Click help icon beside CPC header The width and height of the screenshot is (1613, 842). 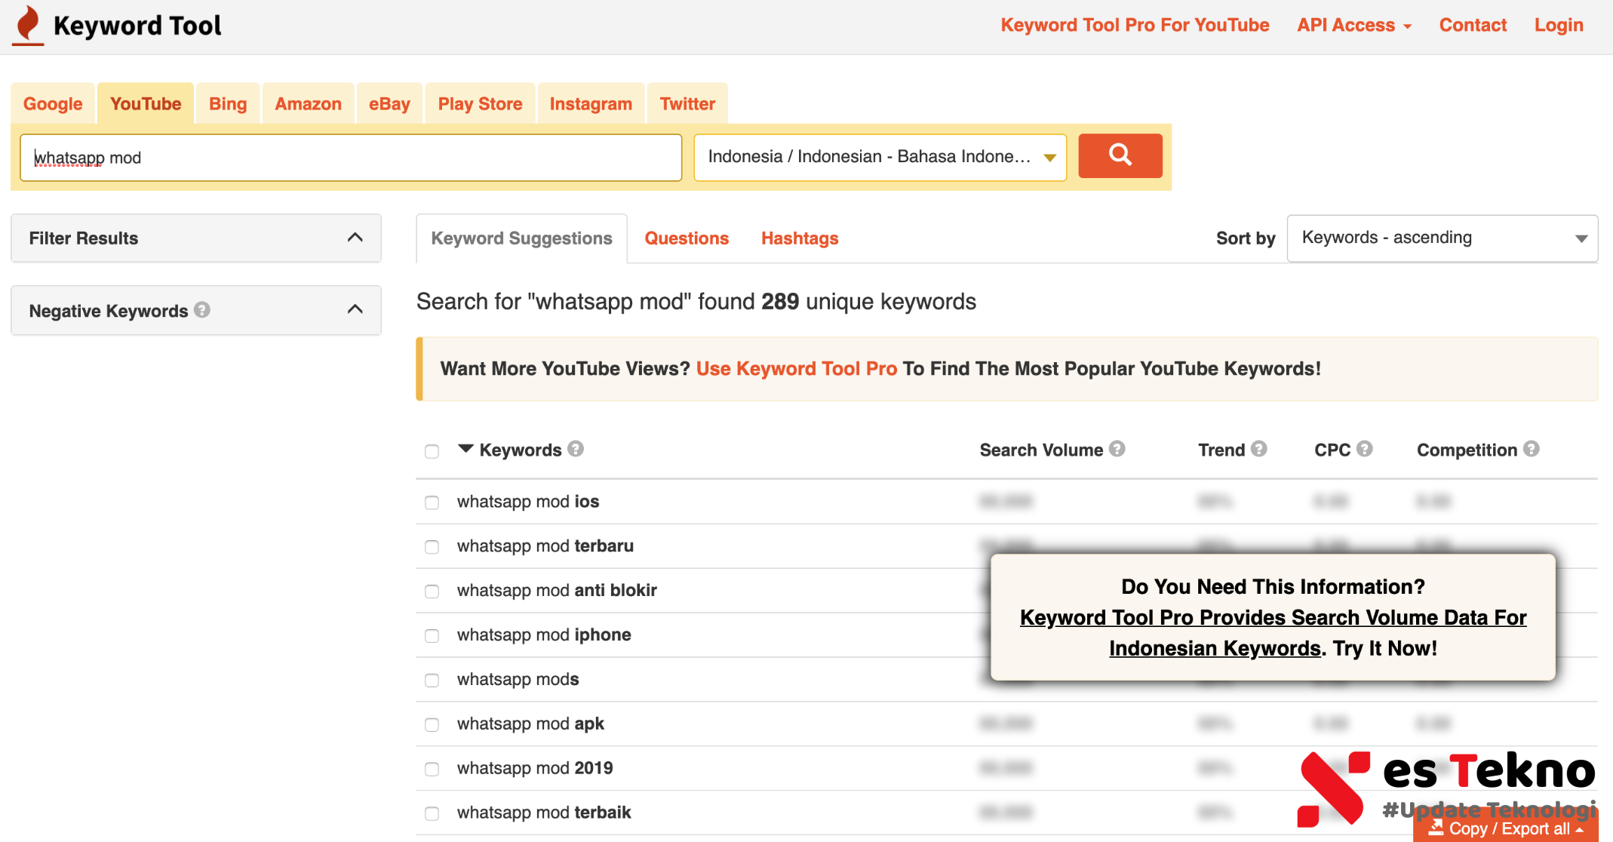[1364, 449]
